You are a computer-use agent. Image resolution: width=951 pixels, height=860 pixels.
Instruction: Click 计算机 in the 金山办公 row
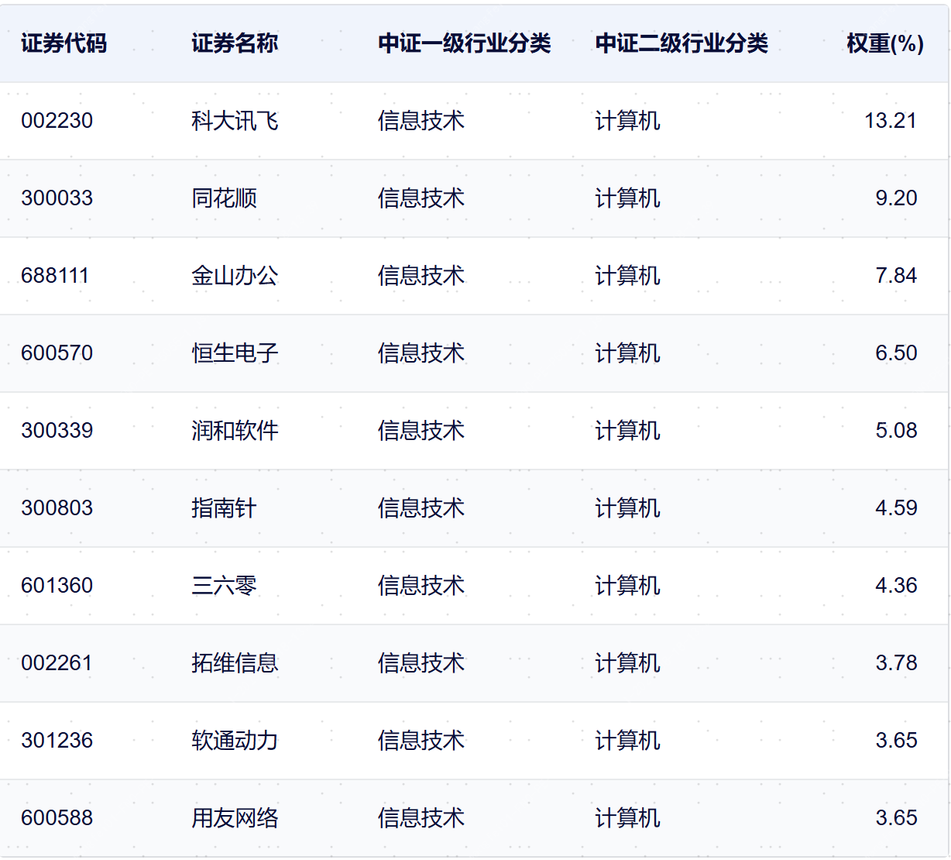pos(627,276)
